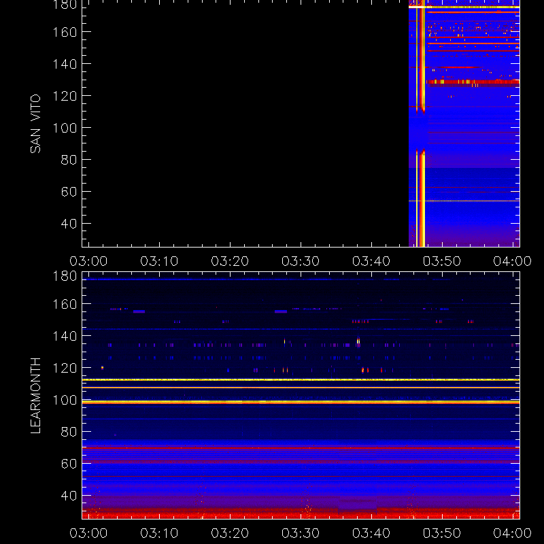The height and width of the screenshot is (544, 544).
Task: Click 03:00 time label under San Vito plot
Action: 88,261
